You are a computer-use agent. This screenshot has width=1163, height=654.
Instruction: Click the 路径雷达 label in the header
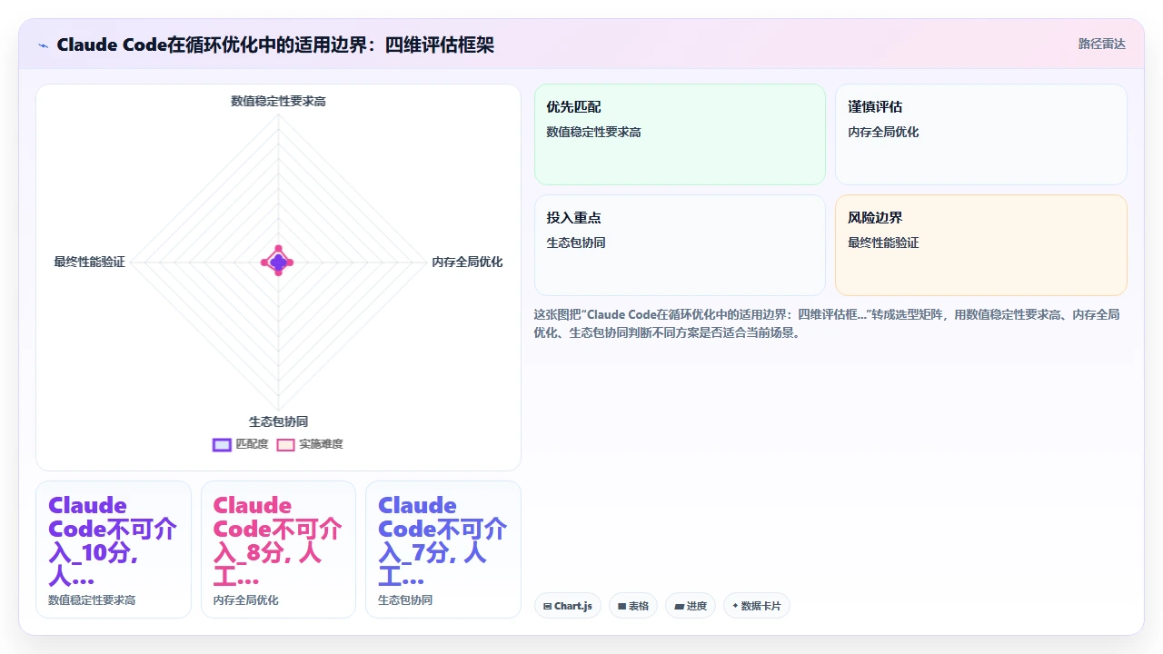(x=1101, y=44)
